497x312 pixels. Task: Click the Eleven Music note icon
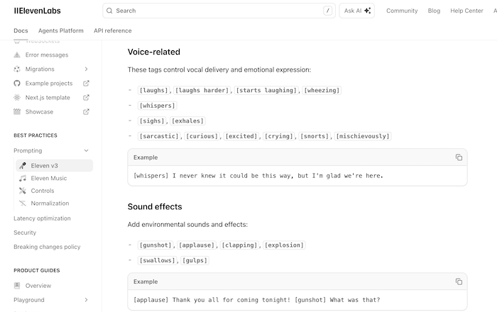[23, 178]
